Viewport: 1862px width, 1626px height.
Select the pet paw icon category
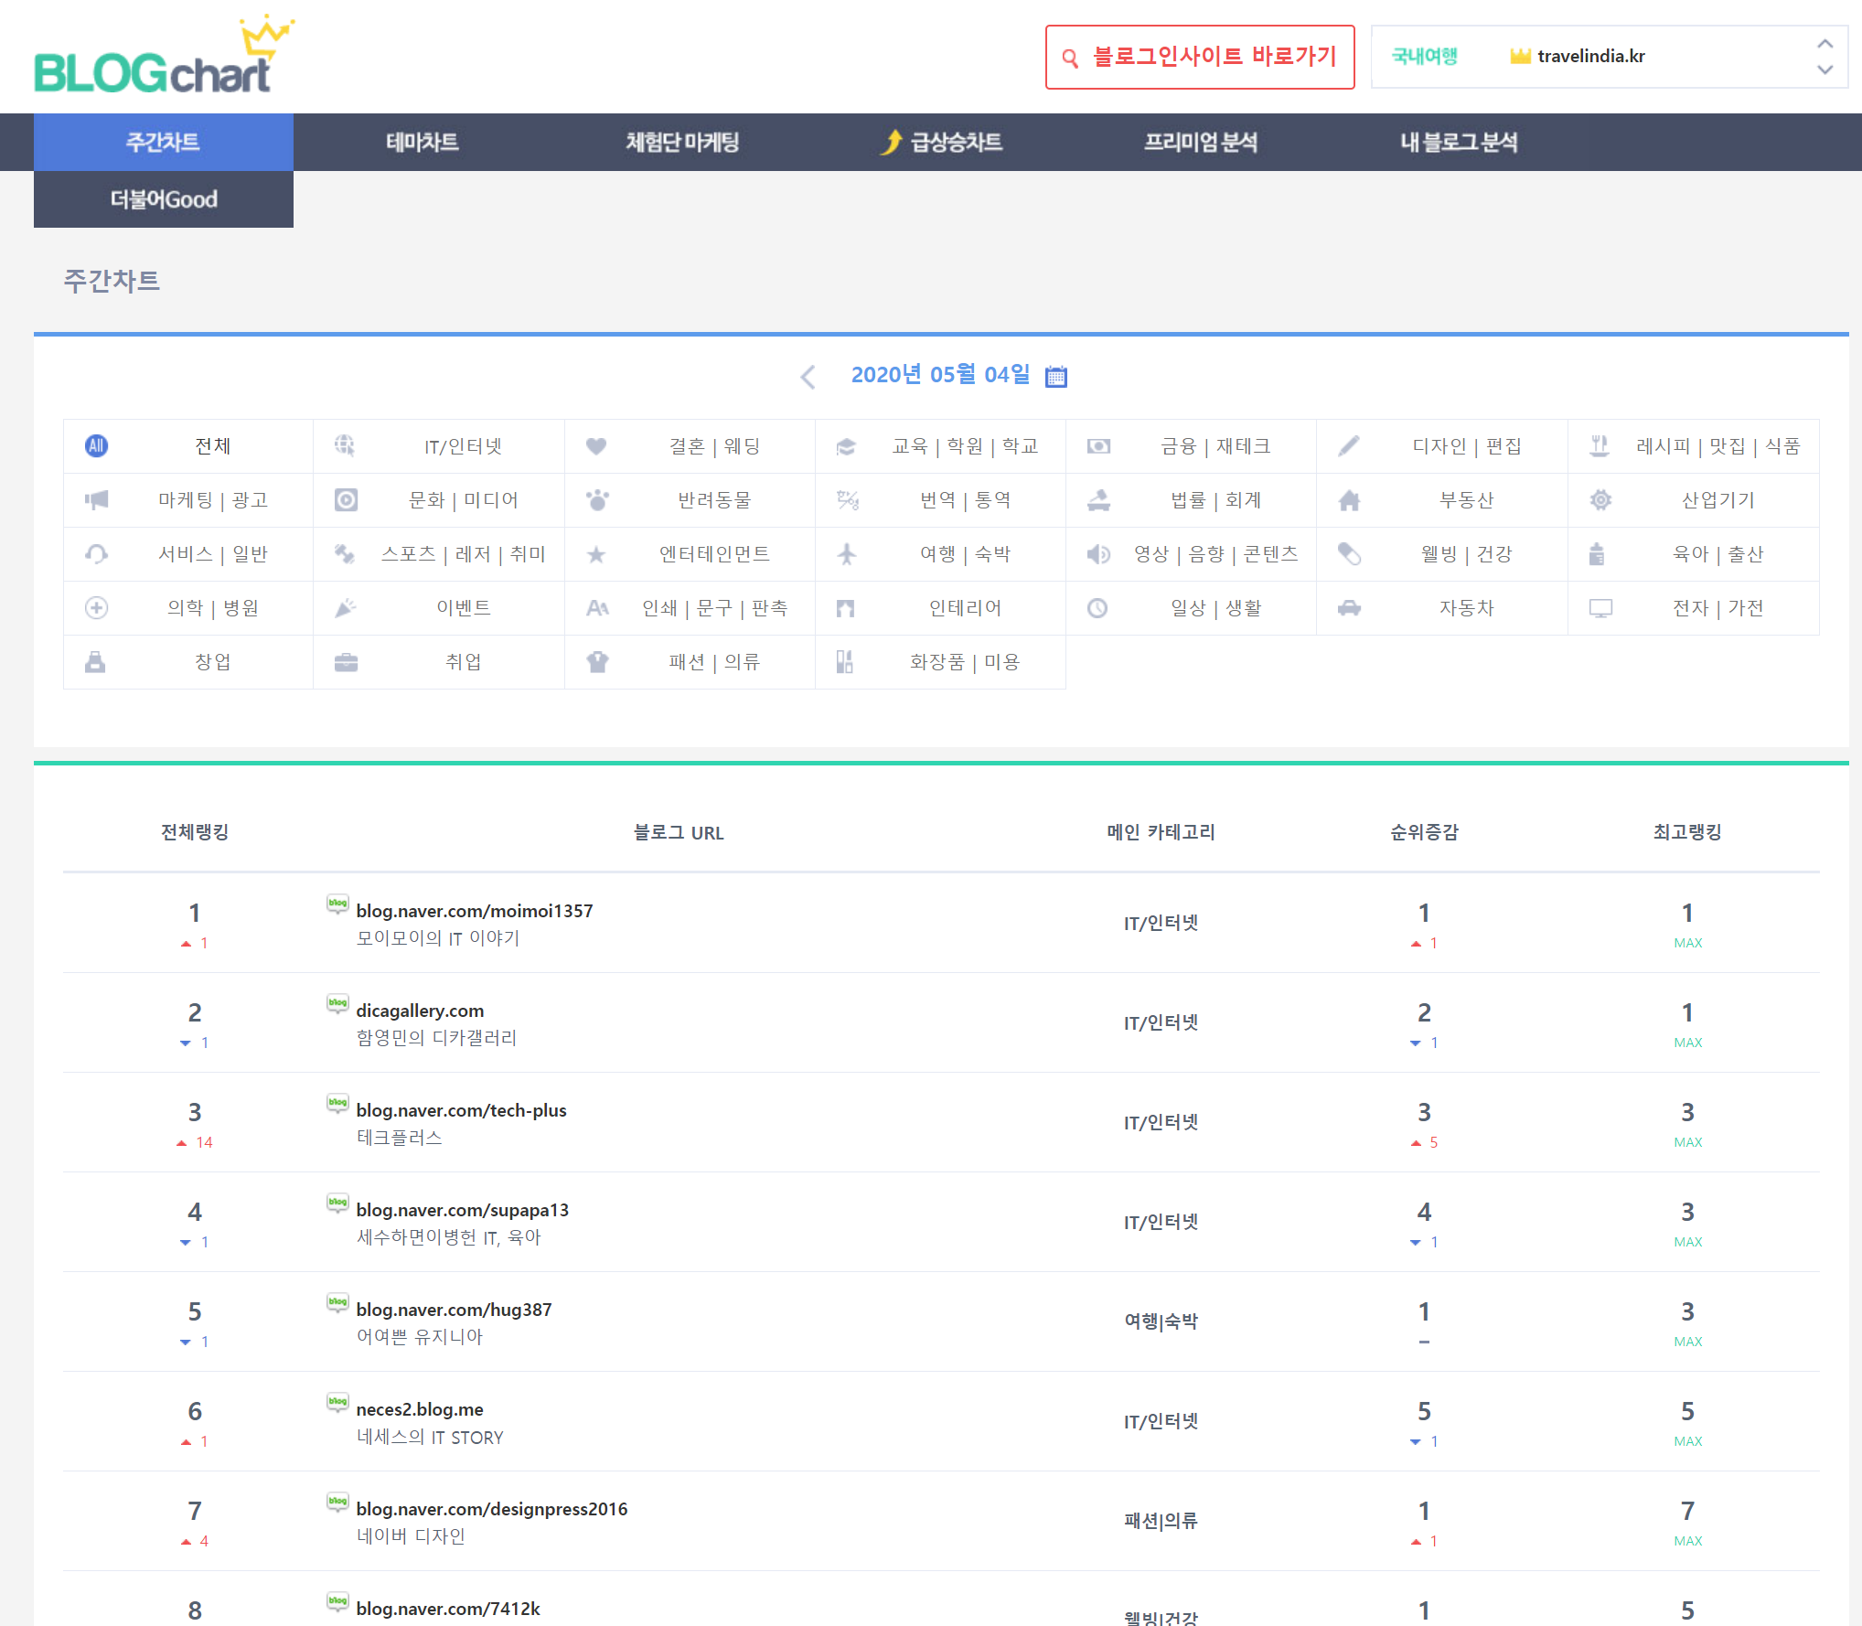(597, 500)
